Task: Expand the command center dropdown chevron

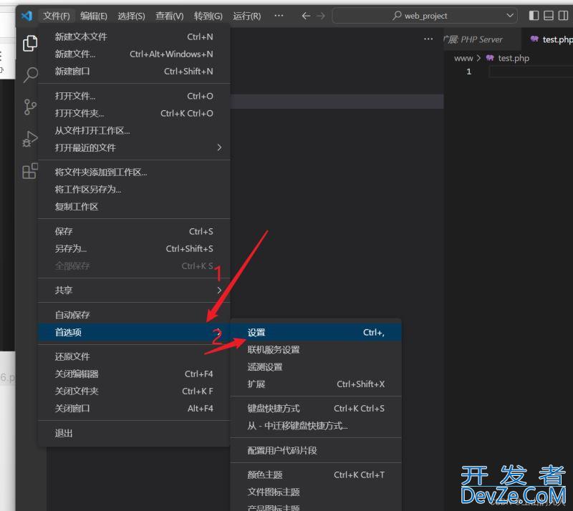Action: [510, 15]
